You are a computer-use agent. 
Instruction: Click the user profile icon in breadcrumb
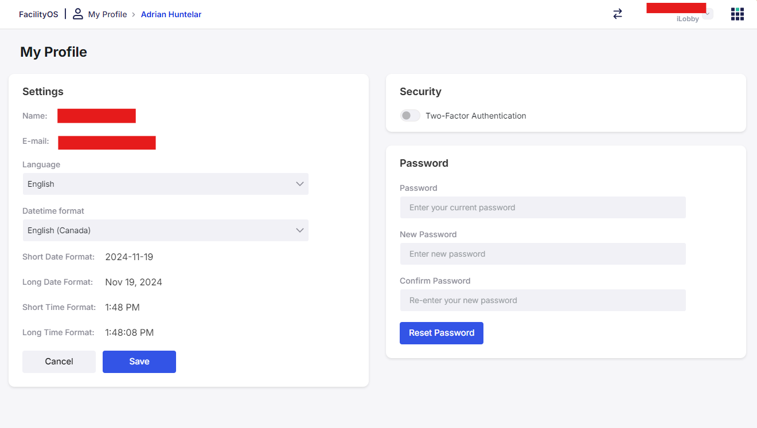point(78,14)
